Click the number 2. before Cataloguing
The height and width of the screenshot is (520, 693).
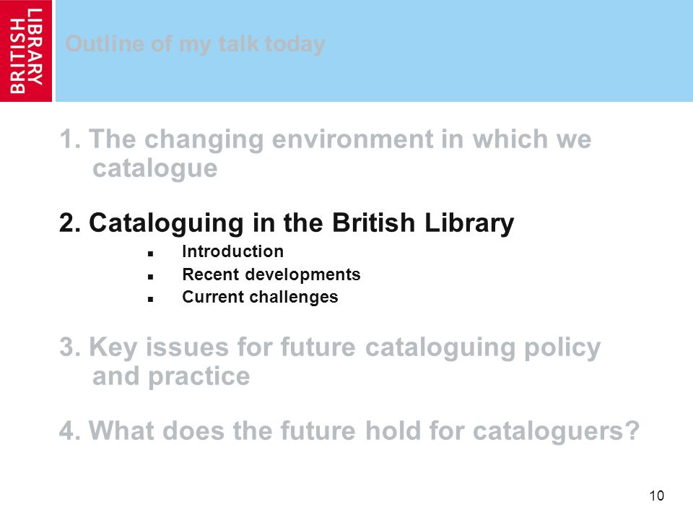point(70,223)
